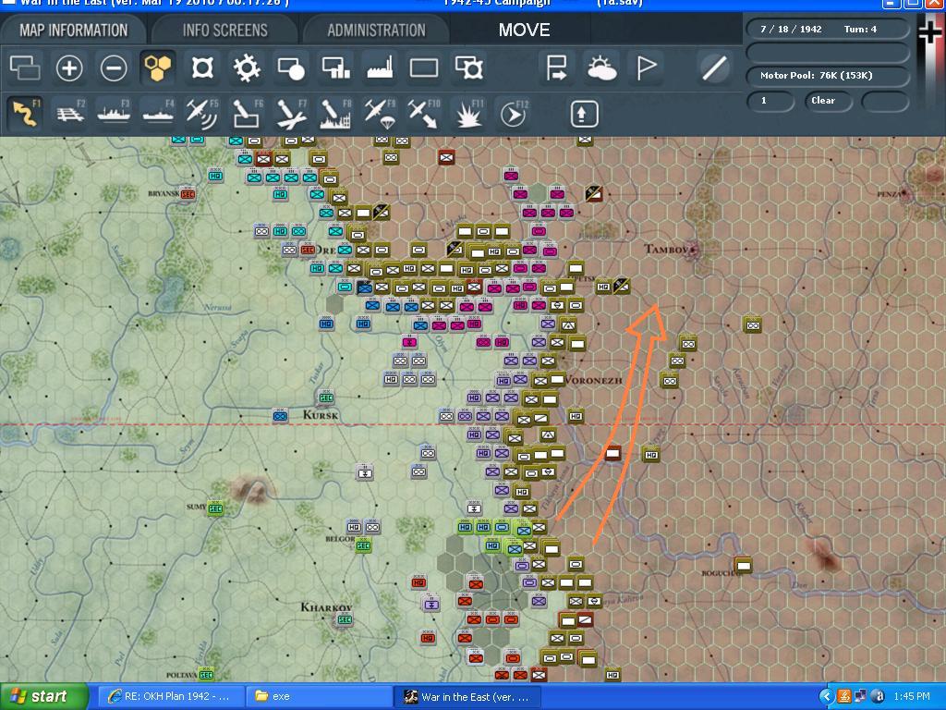Click the flag with arrow icon

555,67
